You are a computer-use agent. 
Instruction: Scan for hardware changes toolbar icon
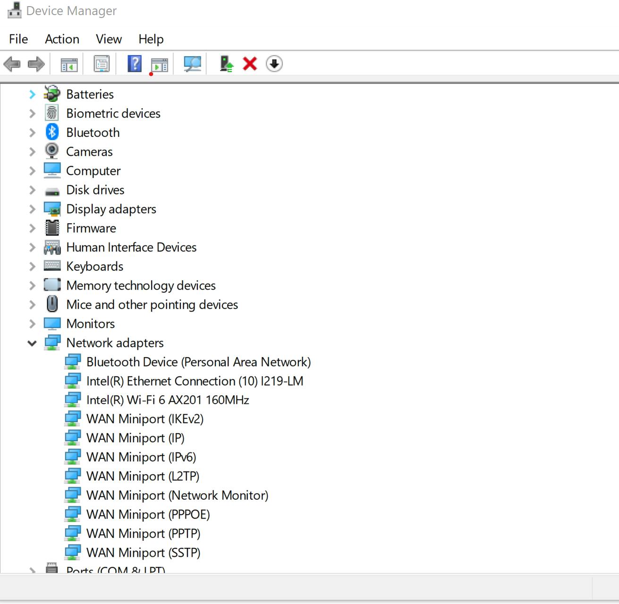tap(192, 64)
